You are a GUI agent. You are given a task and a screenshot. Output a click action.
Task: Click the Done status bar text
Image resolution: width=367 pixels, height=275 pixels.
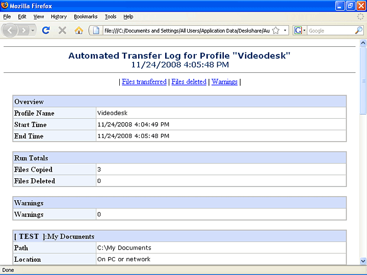coord(8,270)
